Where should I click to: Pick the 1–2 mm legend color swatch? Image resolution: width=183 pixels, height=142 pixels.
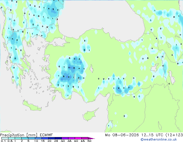tap(18, 138)
